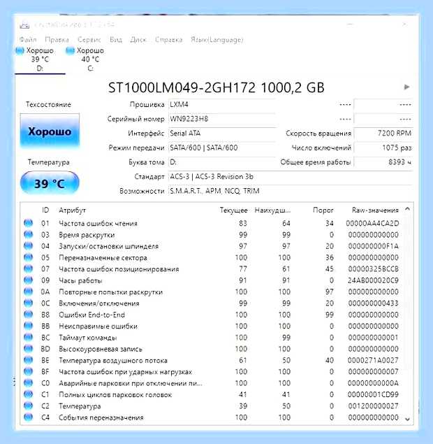The height and width of the screenshot is (444, 433).
Task: Click status icon for BE Температура воздушного потока
Action: [28, 360]
